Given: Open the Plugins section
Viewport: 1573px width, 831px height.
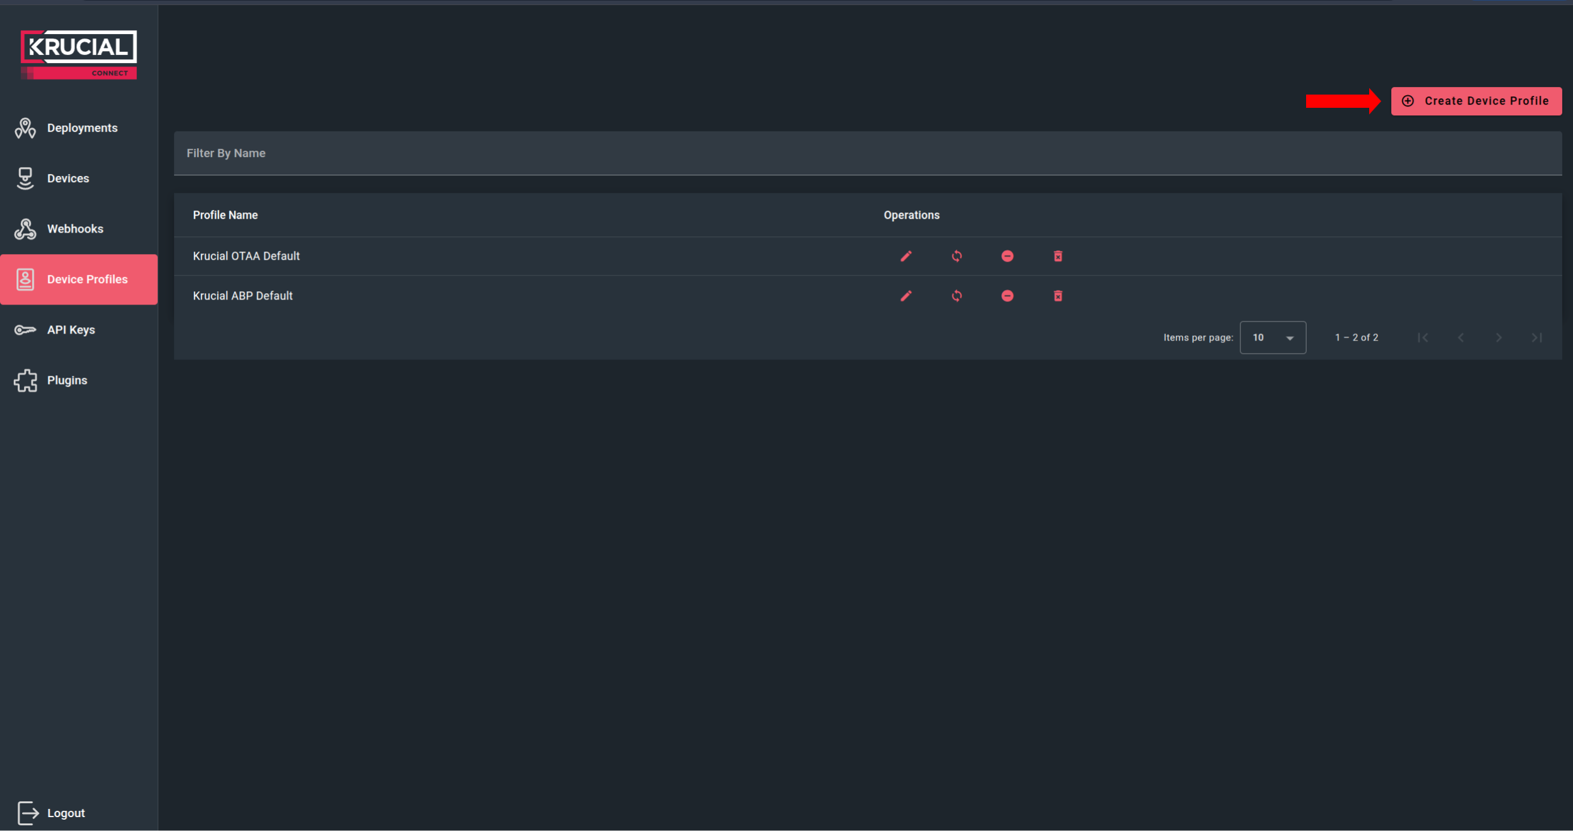Looking at the screenshot, I should [67, 380].
